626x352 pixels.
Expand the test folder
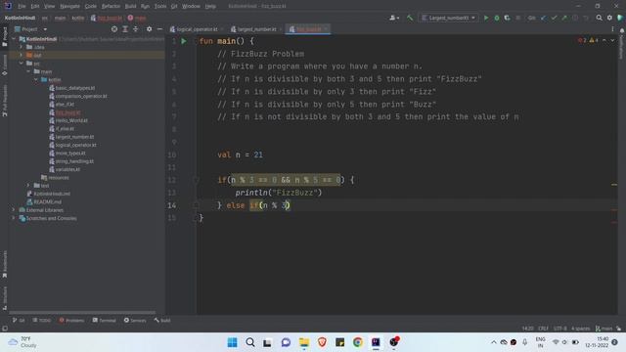point(28,186)
